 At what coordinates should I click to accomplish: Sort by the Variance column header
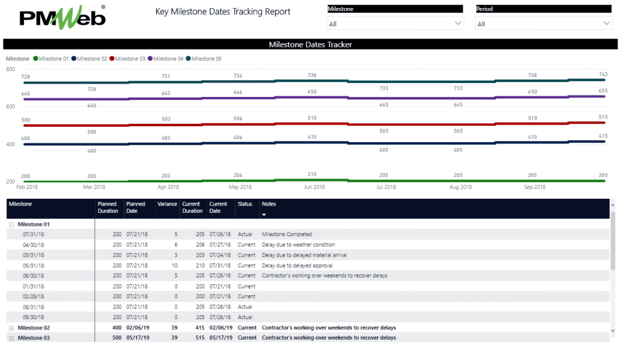[x=167, y=204]
